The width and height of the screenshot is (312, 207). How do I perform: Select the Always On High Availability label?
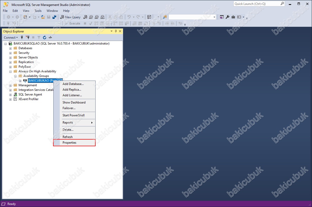(x=37, y=71)
